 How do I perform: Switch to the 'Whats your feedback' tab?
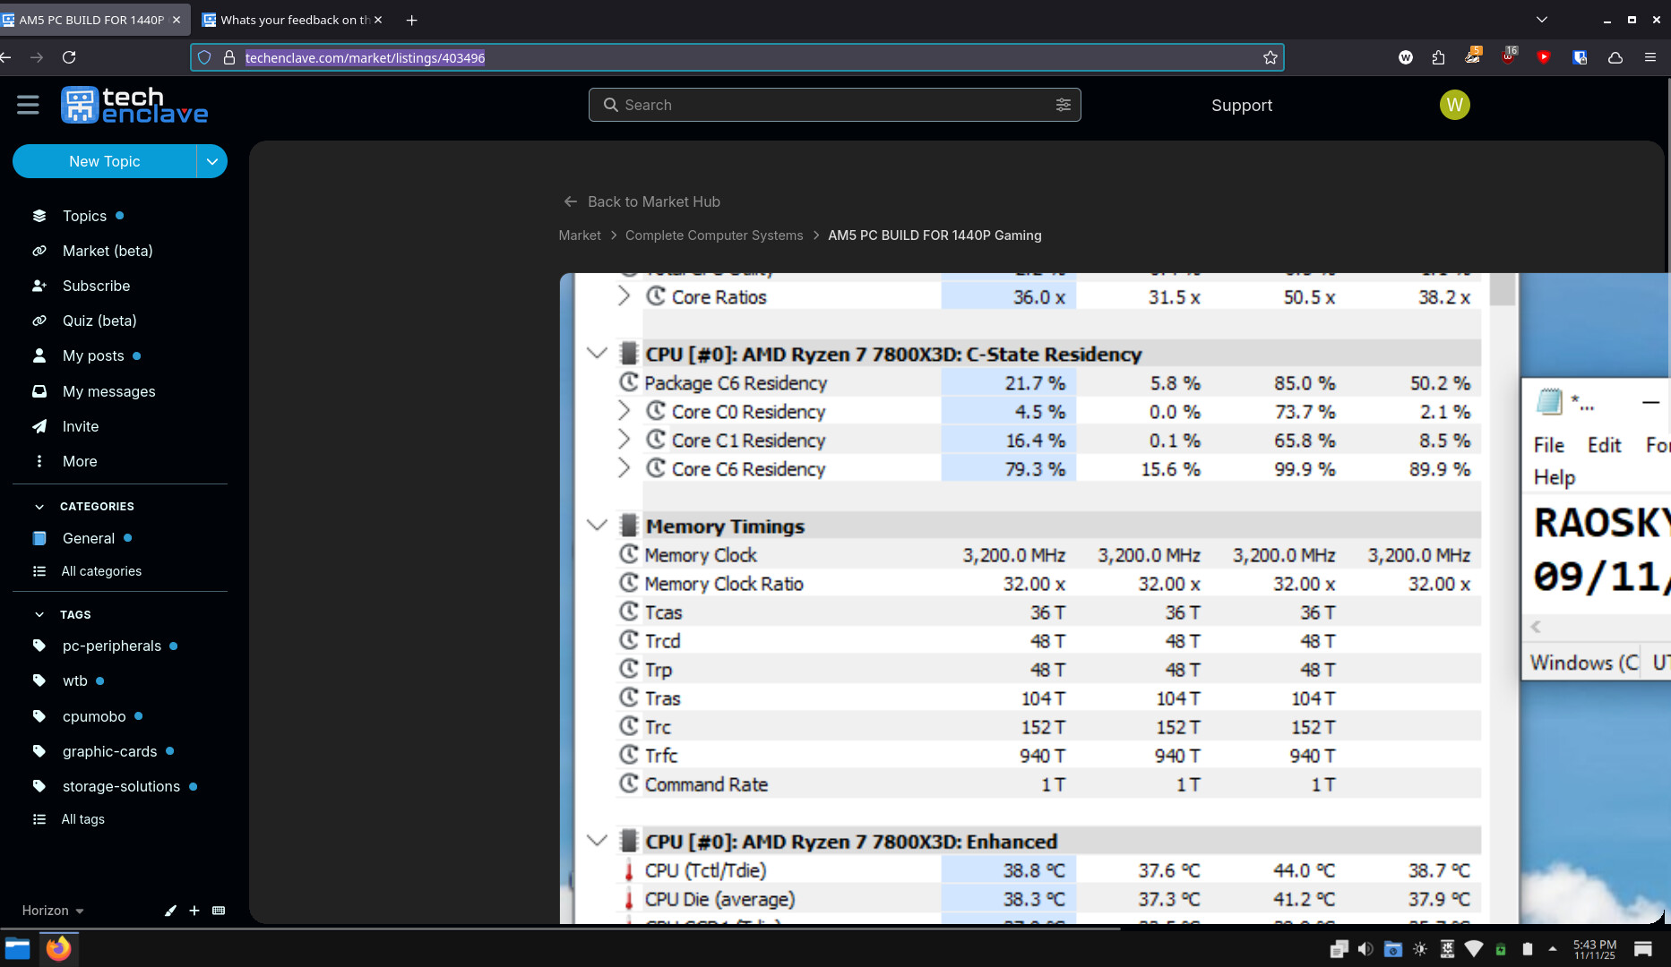[293, 20]
